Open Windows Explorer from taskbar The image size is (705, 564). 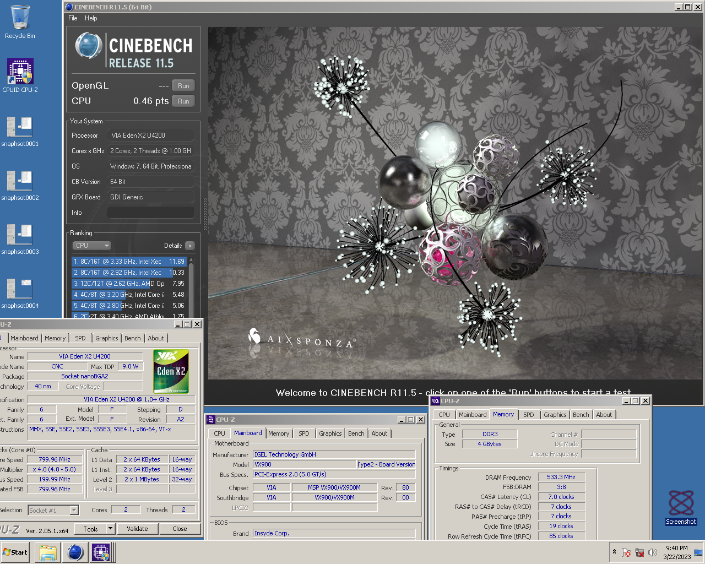pos(48,552)
